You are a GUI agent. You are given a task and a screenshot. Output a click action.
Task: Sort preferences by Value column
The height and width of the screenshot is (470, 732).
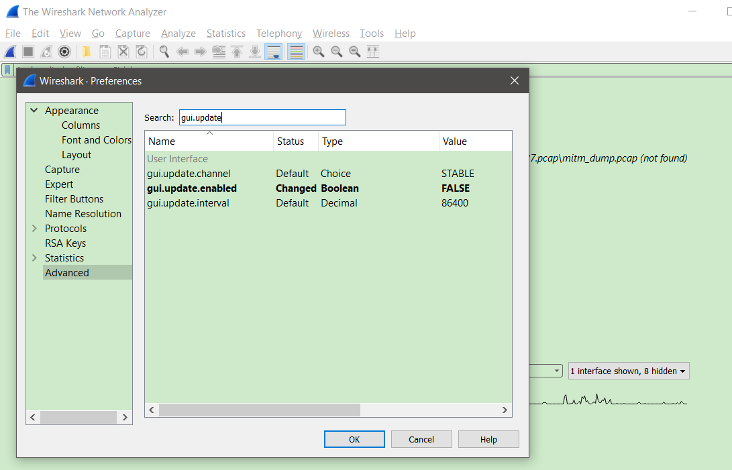(x=475, y=141)
